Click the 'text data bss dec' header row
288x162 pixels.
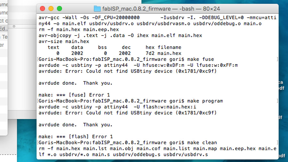[x=114, y=47]
